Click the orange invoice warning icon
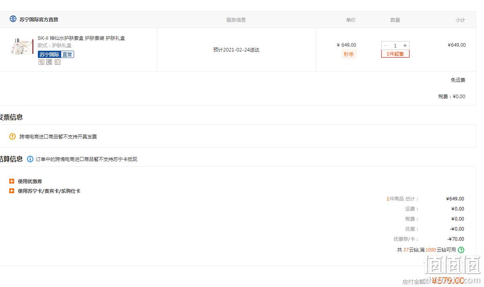Image resolution: width=484 pixels, height=287 pixels. pos(12,136)
